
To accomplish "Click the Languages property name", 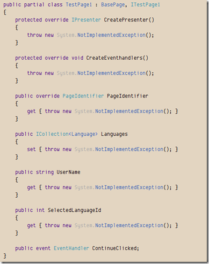I will (x=114, y=134).
